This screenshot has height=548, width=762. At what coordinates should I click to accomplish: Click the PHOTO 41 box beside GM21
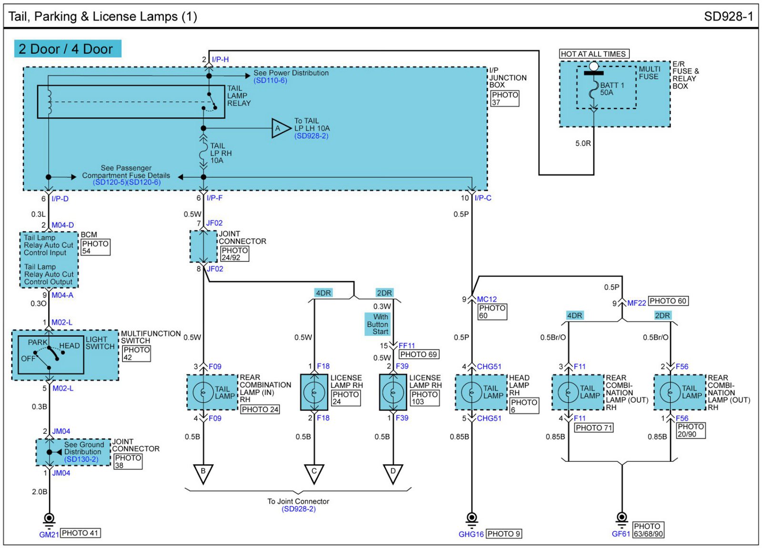[x=80, y=533]
